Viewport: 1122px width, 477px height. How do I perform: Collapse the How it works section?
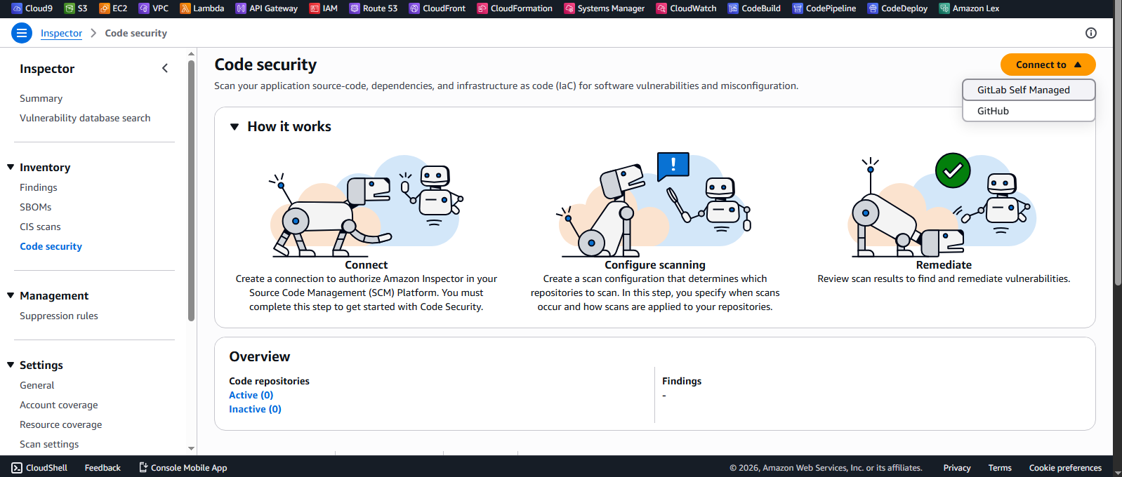[235, 127]
